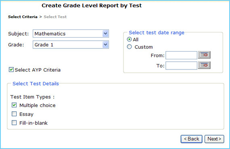Expand the Grade dropdown arrow
This screenshot has height=149, width=230.
(x=105, y=45)
